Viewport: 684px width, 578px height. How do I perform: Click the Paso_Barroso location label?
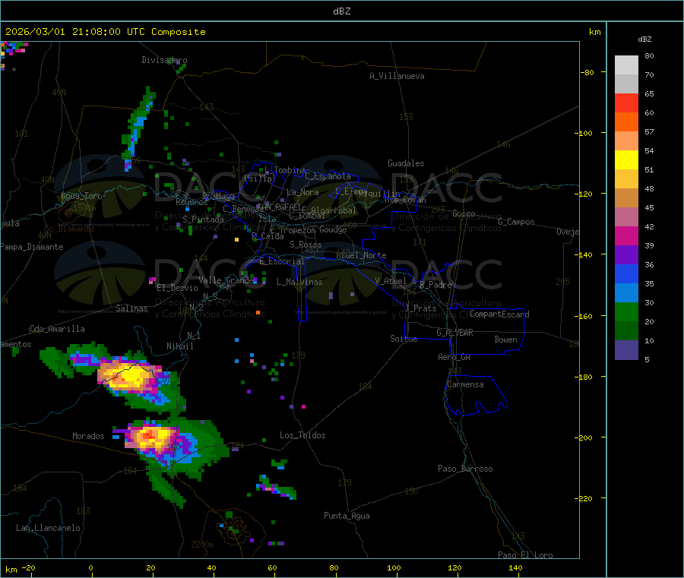pos(465,469)
